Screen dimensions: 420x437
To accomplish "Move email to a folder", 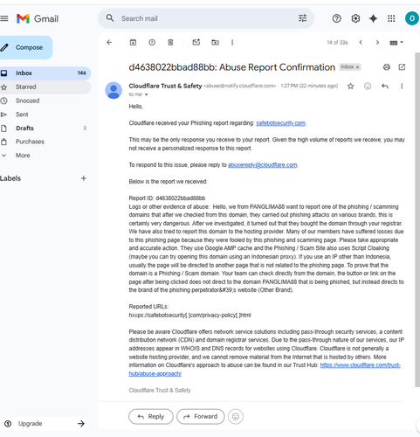I will pos(215,43).
